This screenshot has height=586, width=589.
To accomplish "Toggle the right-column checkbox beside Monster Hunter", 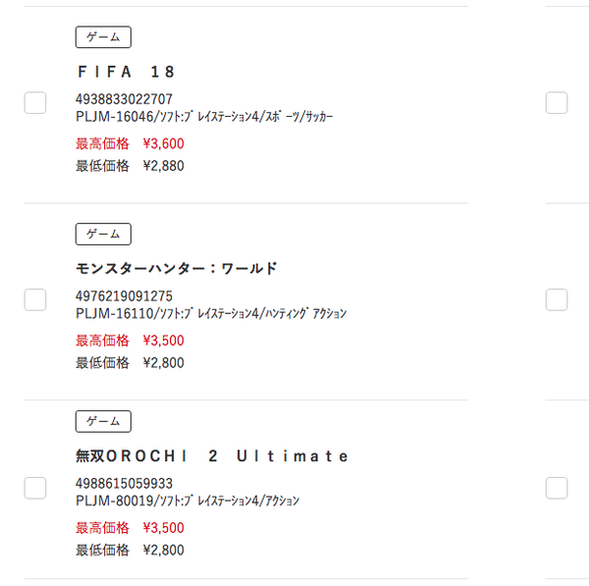I will [557, 299].
